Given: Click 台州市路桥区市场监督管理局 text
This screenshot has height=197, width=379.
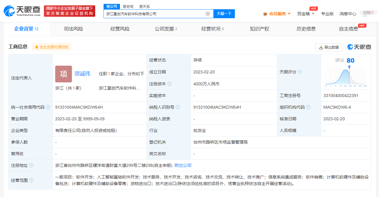Looking at the screenshot, I should coord(221,142).
